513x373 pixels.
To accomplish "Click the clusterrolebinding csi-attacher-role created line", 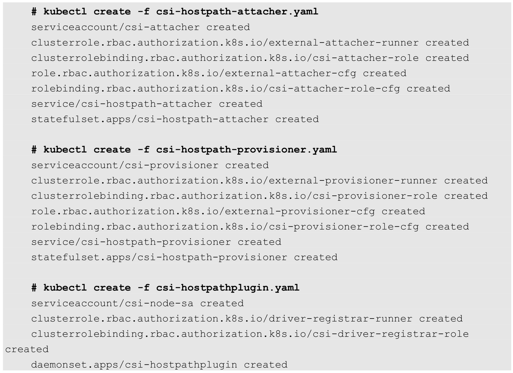I will click(x=250, y=58).
